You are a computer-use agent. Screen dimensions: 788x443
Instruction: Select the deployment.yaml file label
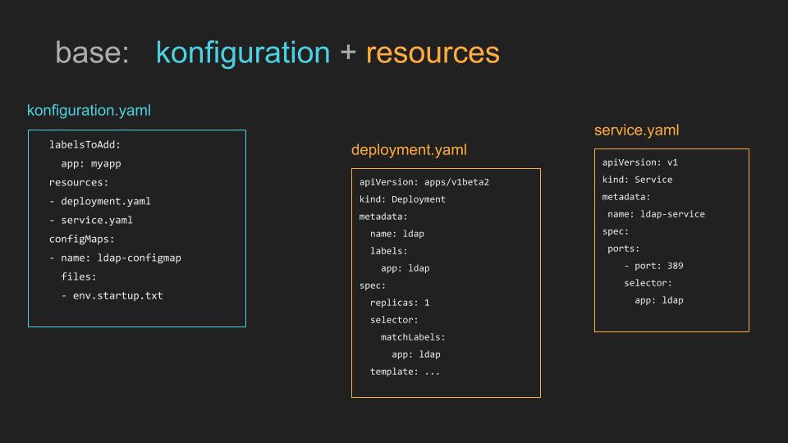coord(409,149)
